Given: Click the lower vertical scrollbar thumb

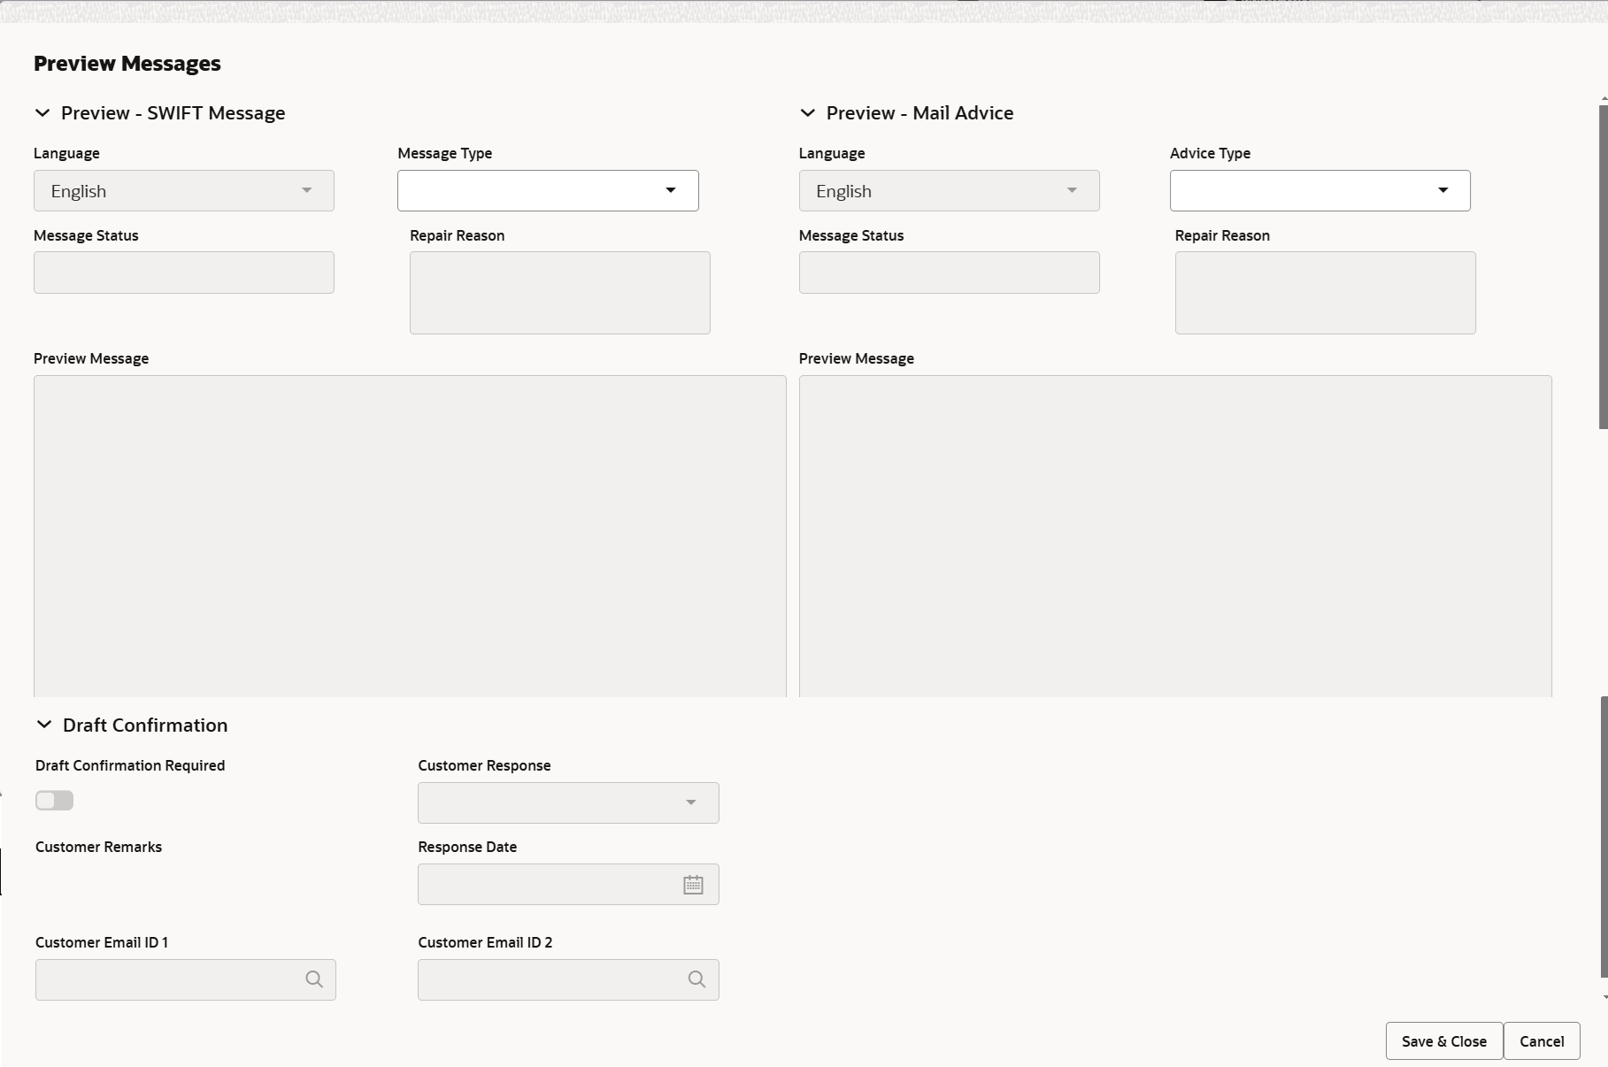Looking at the screenshot, I should pos(1604,837).
